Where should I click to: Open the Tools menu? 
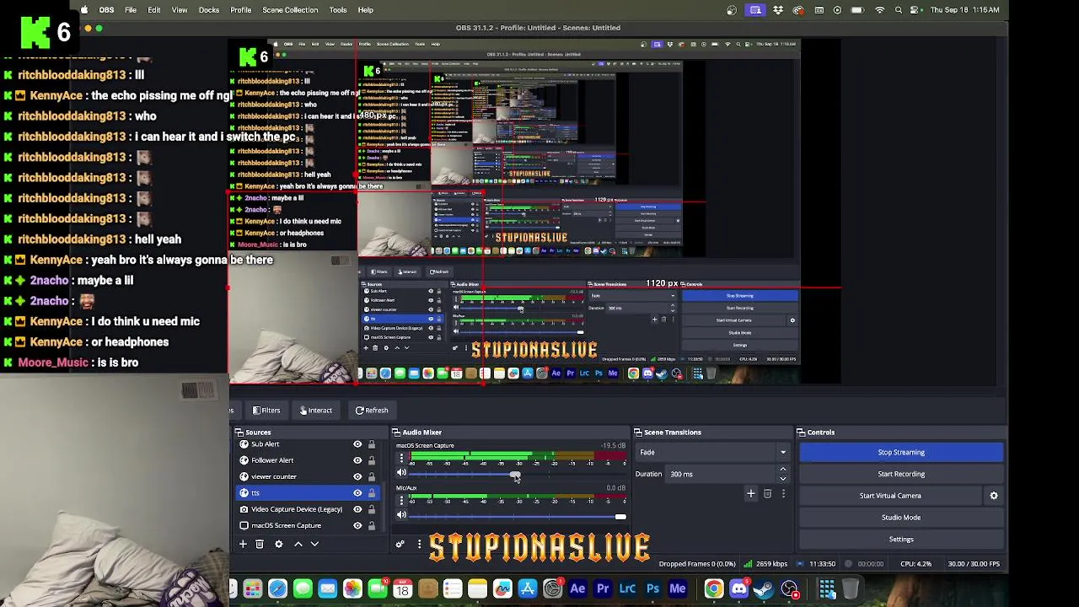338,10
